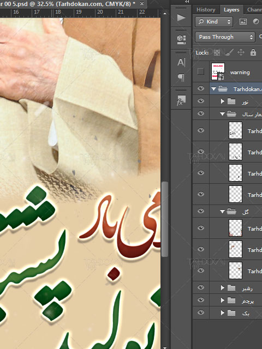Expand the رهبر group

pyautogui.click(x=222, y=288)
